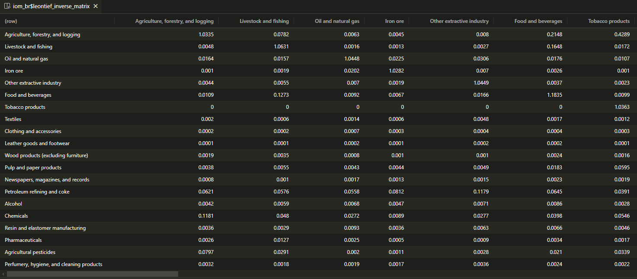Click the Tobacco products column header
The height and width of the screenshot is (279, 637).
[x=608, y=21]
